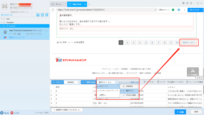Click the サイトマップ footer link
The height and width of the screenshot is (115, 204).
point(132,73)
